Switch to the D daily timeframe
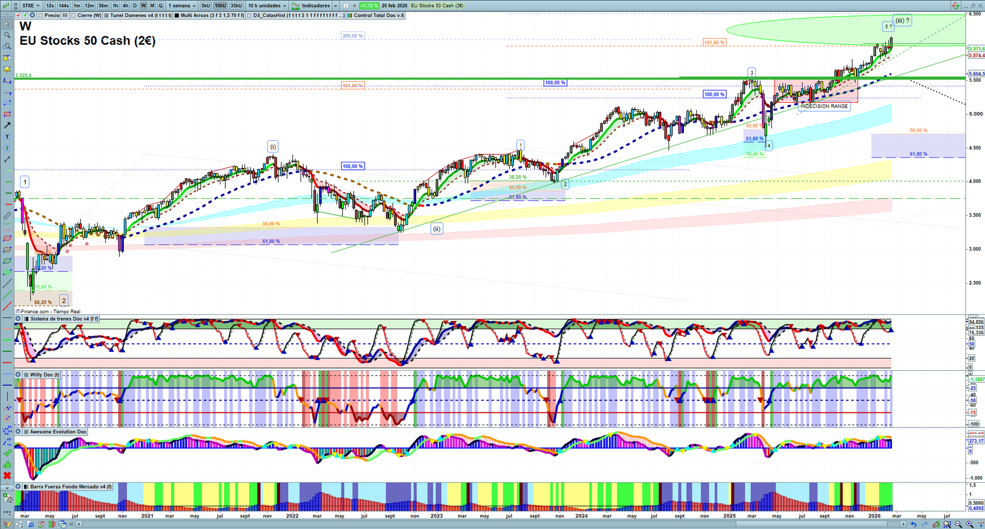Viewport: 985px width, 529px height. 135,6
